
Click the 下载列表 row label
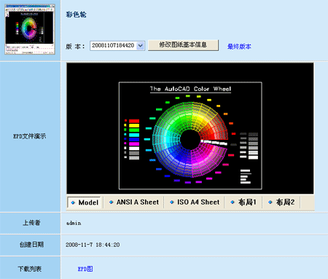(30, 269)
